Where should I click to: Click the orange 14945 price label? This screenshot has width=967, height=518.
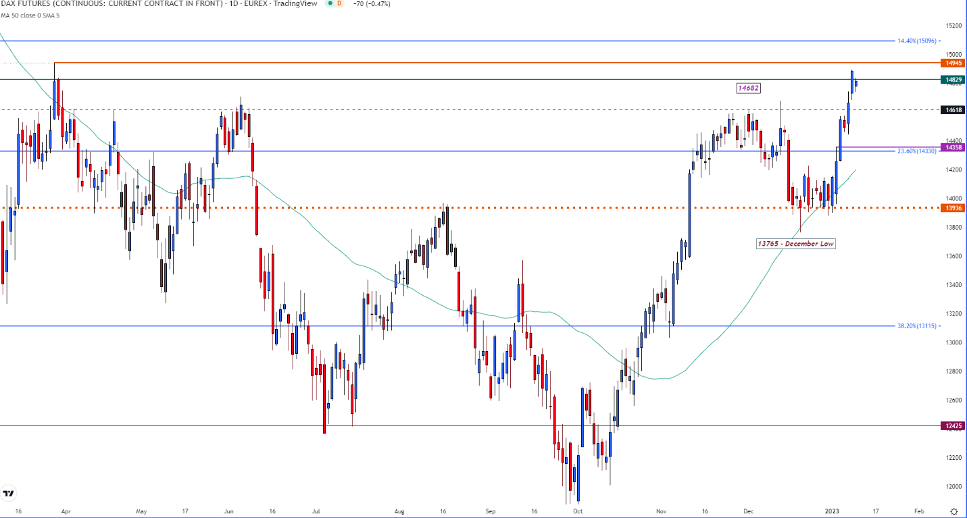[954, 62]
